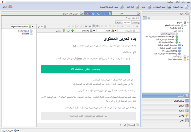Click the redo arrow in editor toolbar

tap(69, 27)
